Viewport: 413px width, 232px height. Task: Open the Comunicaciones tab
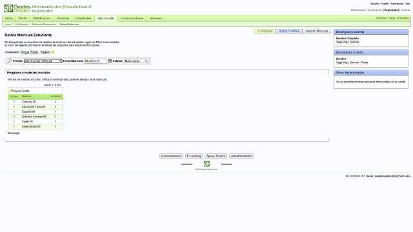click(x=132, y=18)
